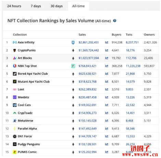The height and width of the screenshot is (158, 161).
Task: Click the Bored Ape Yacht Club avatar
Action: [15, 74]
